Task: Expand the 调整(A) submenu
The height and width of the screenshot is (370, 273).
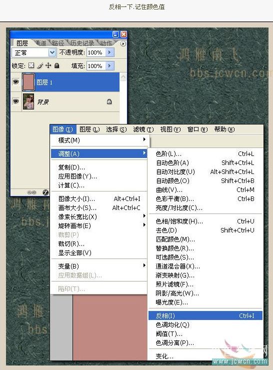Action: (x=99, y=153)
